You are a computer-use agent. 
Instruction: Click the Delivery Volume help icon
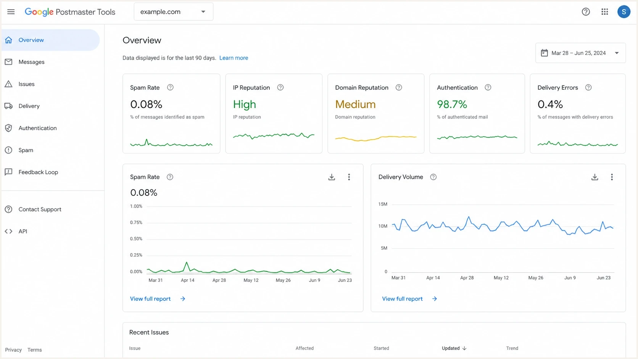(433, 177)
